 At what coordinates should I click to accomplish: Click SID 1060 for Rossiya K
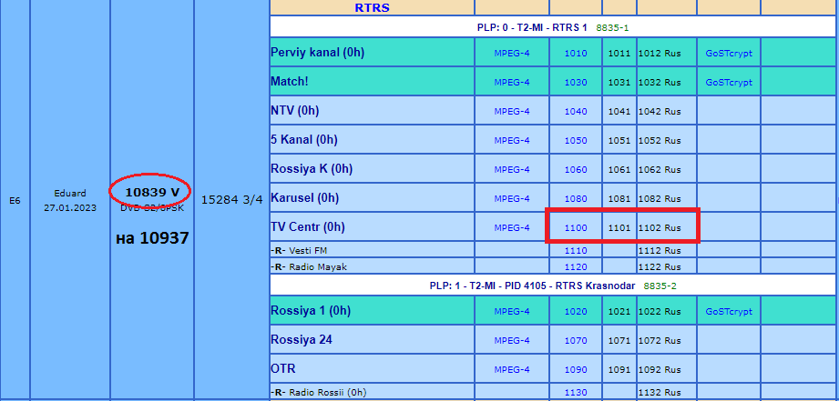(x=576, y=170)
